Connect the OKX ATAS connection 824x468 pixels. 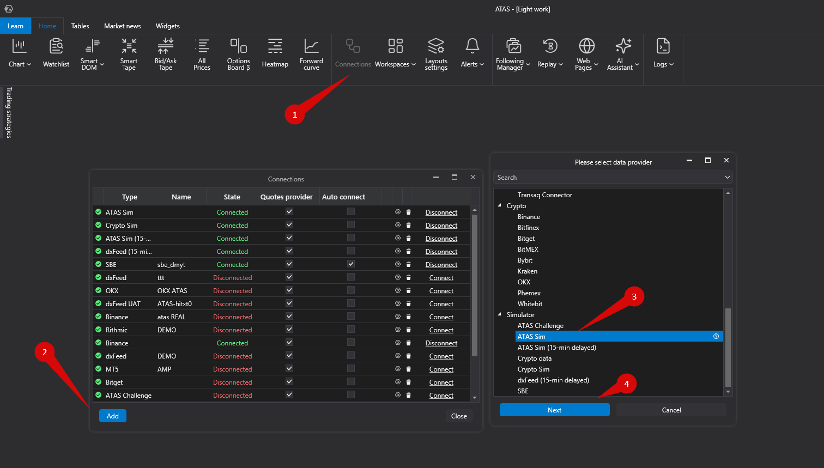(x=441, y=290)
